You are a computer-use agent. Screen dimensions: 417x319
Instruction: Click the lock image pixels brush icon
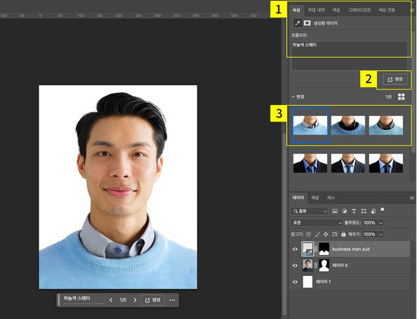317,234
